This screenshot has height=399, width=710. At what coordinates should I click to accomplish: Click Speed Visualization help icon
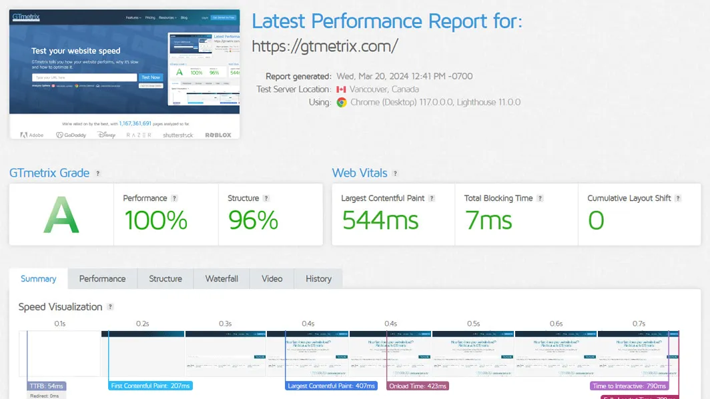click(x=110, y=307)
